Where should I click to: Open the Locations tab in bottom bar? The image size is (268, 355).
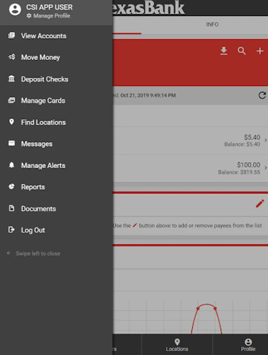[x=177, y=345]
